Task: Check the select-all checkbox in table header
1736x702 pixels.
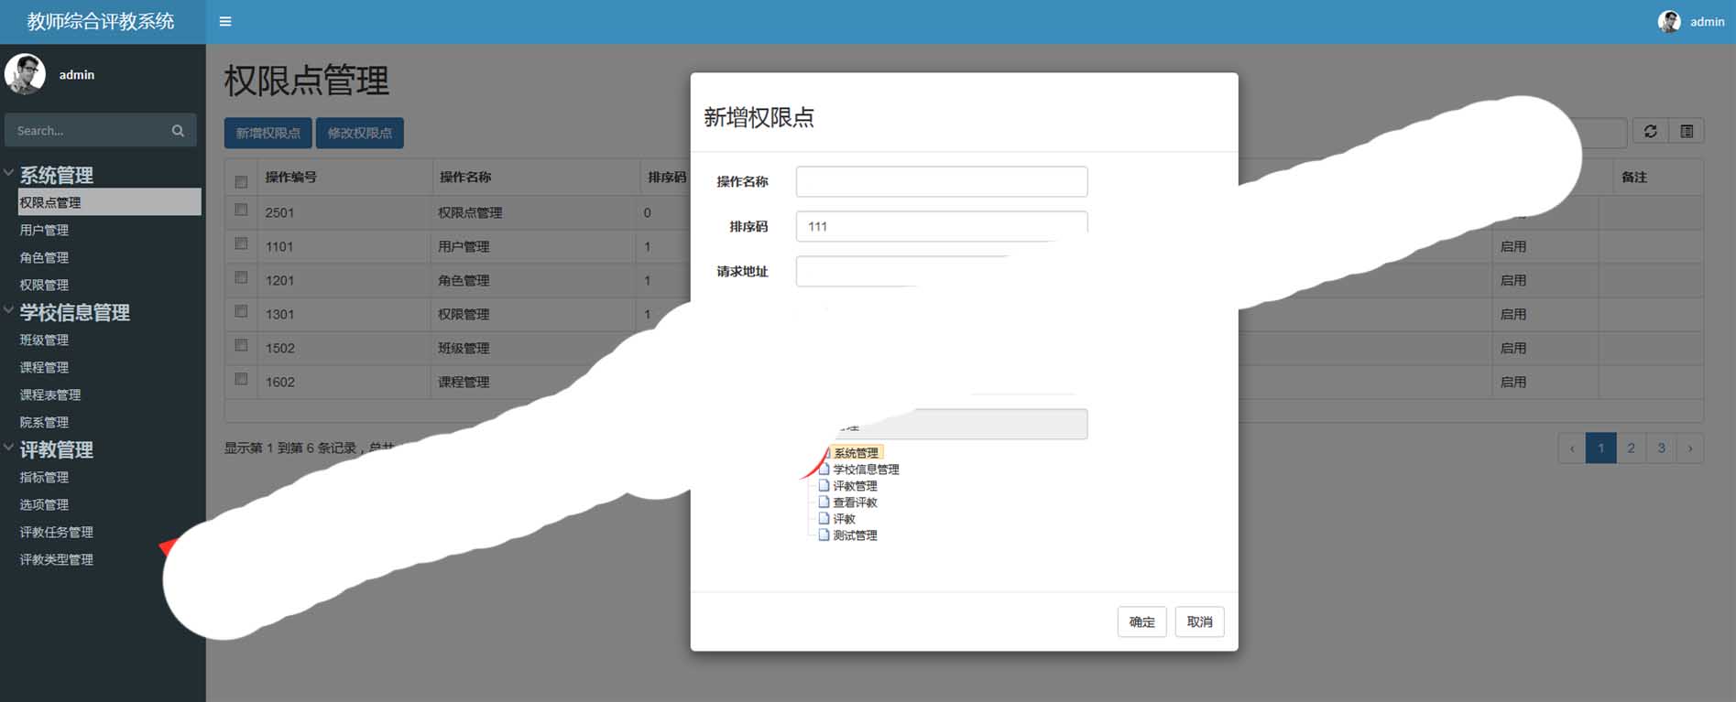Action: tap(241, 181)
